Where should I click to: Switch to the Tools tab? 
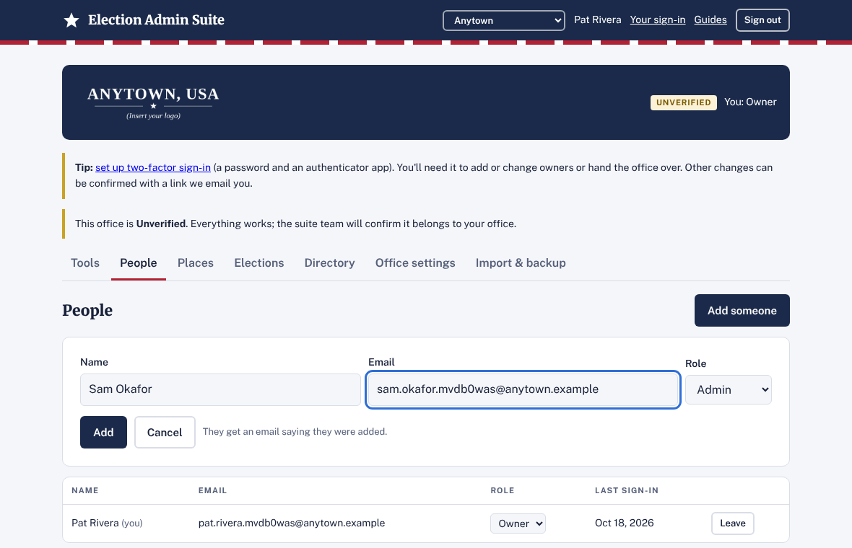point(85,262)
